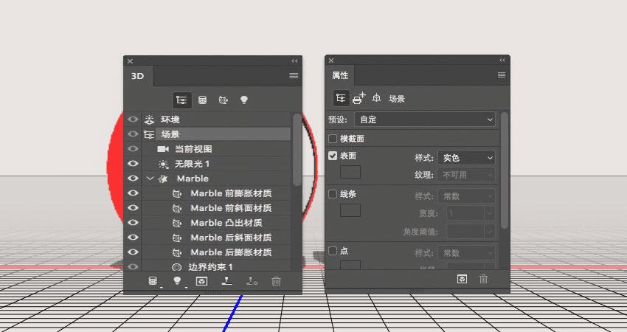Open 点 样式 dropdown showing 常数
627x332 pixels.
point(466,253)
